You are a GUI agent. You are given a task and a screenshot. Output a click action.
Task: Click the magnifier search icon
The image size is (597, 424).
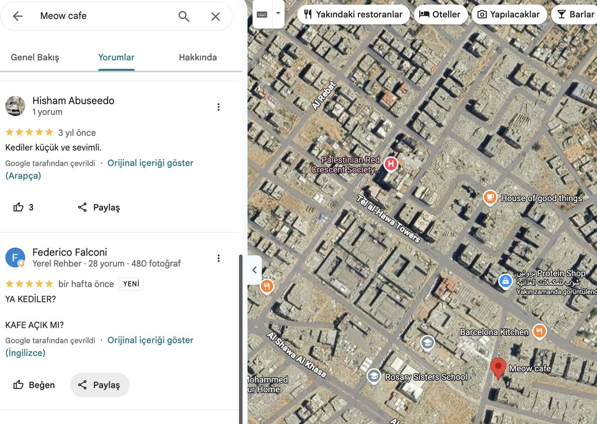[184, 16]
